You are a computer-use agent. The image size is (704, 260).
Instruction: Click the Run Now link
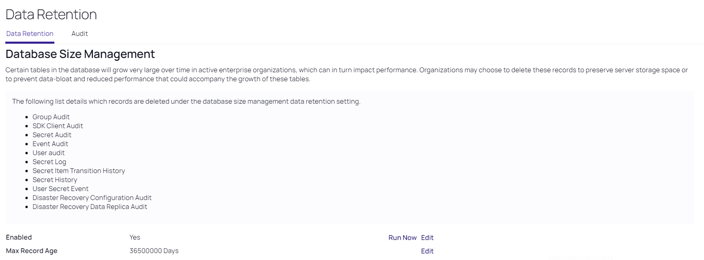[x=402, y=238]
